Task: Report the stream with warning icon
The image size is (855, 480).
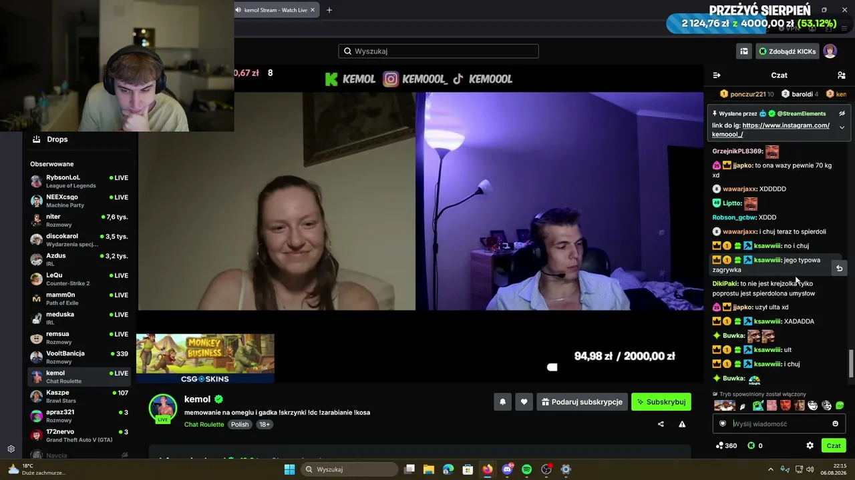Action: pyautogui.click(x=682, y=424)
